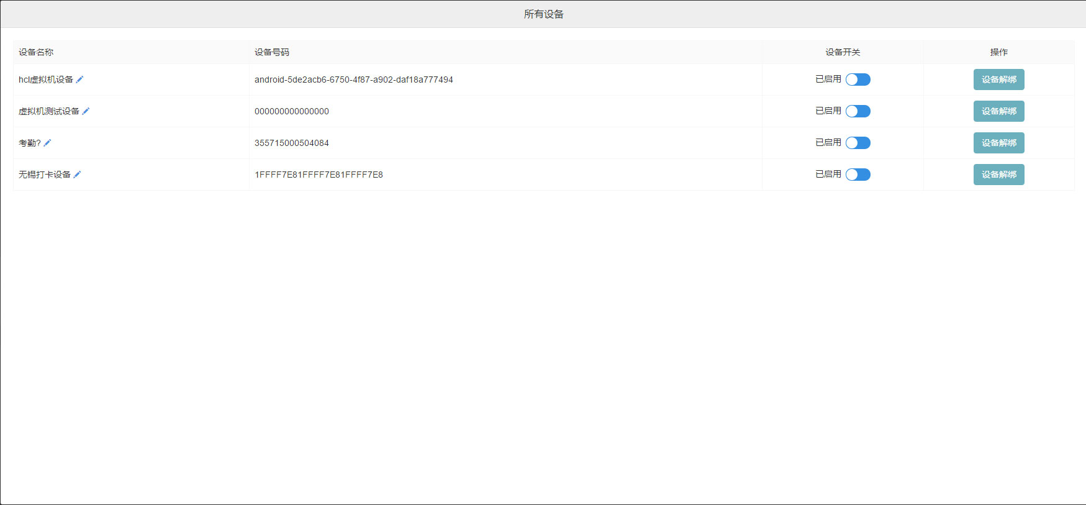This screenshot has width=1086, height=505.
Task: Click the 设备号码 column header
Action: coord(272,52)
